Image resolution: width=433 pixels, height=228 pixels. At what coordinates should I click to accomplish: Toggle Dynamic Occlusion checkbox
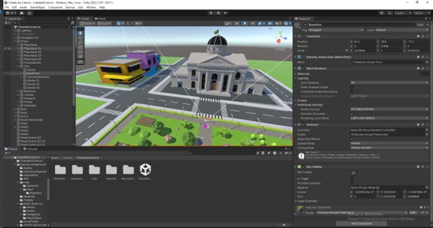[352, 114]
